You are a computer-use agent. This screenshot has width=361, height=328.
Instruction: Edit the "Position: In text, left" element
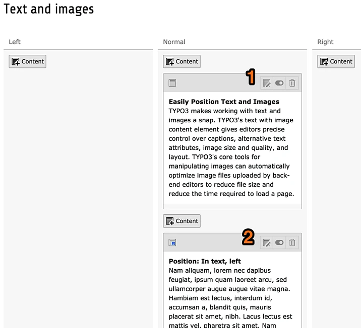267,242
